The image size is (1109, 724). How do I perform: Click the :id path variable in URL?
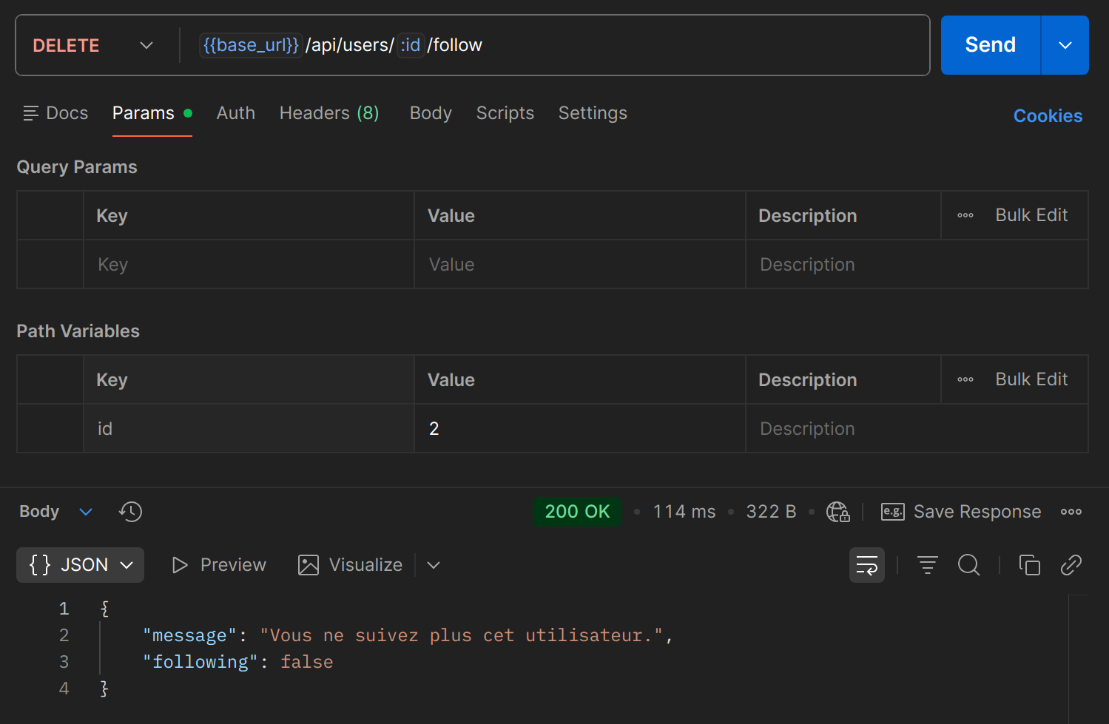(411, 45)
